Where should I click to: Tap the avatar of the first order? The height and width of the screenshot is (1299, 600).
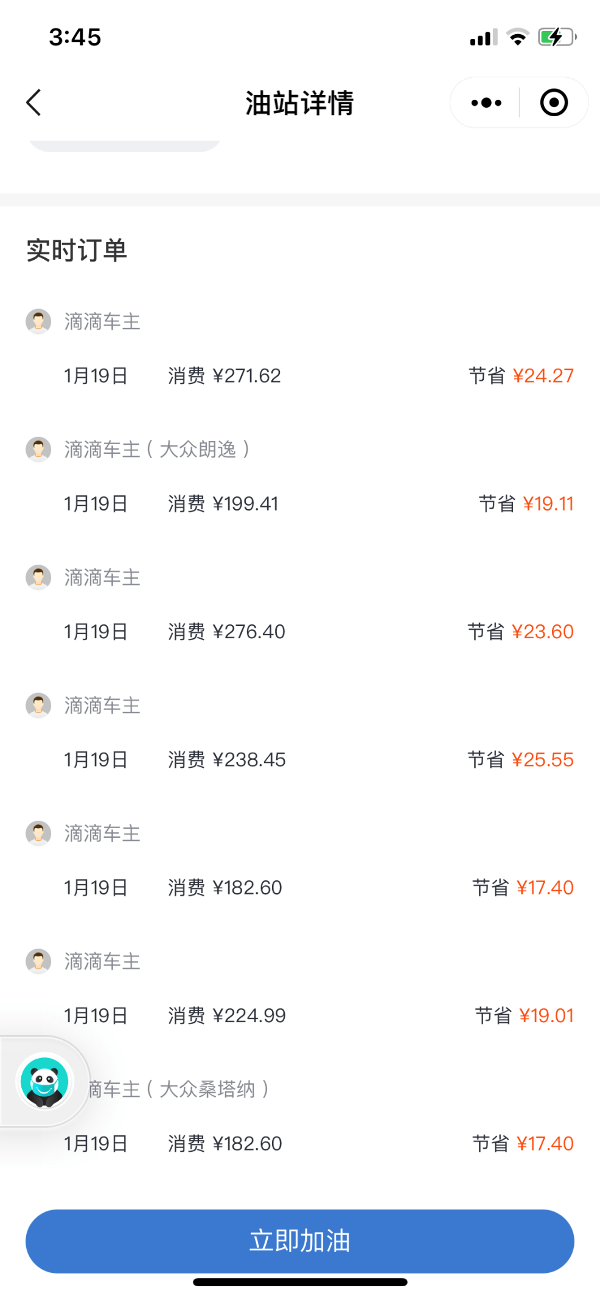coord(38,321)
